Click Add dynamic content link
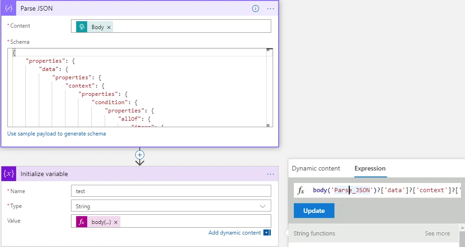 pos(234,233)
